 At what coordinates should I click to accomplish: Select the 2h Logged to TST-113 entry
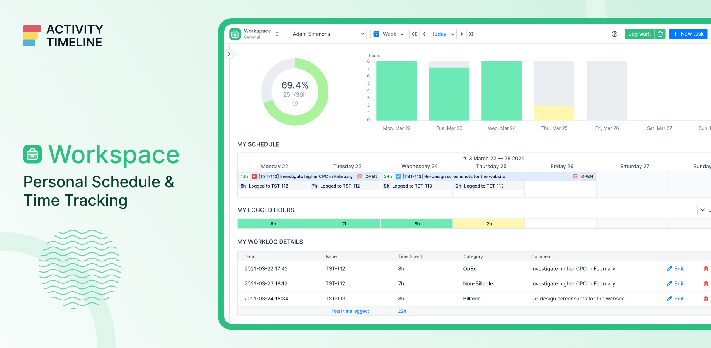click(489, 186)
